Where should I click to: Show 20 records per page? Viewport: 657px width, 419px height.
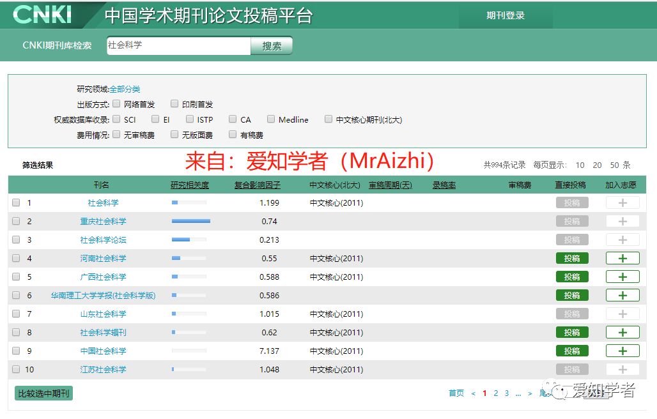597,165
